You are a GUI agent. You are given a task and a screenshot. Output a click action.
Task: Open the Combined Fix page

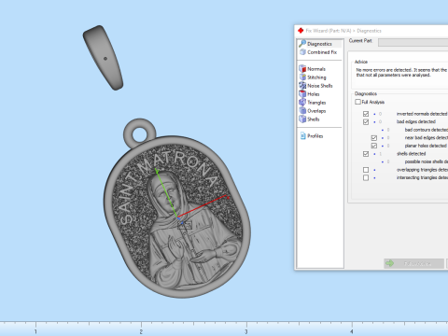coord(319,52)
